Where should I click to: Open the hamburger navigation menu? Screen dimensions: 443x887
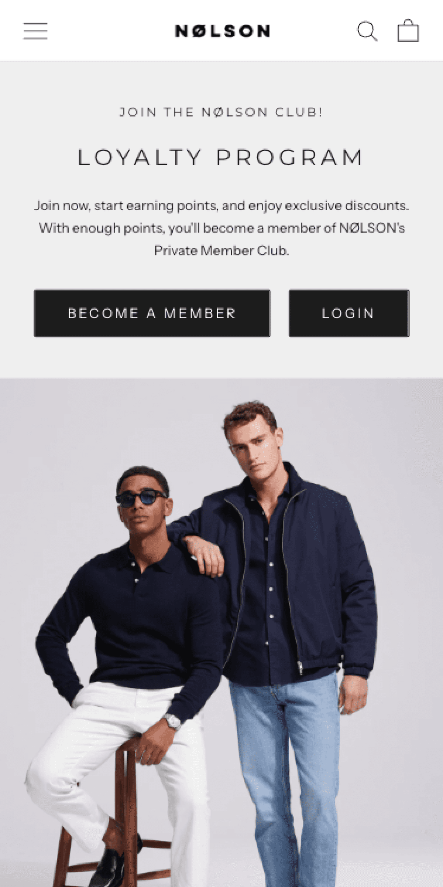[x=35, y=31]
